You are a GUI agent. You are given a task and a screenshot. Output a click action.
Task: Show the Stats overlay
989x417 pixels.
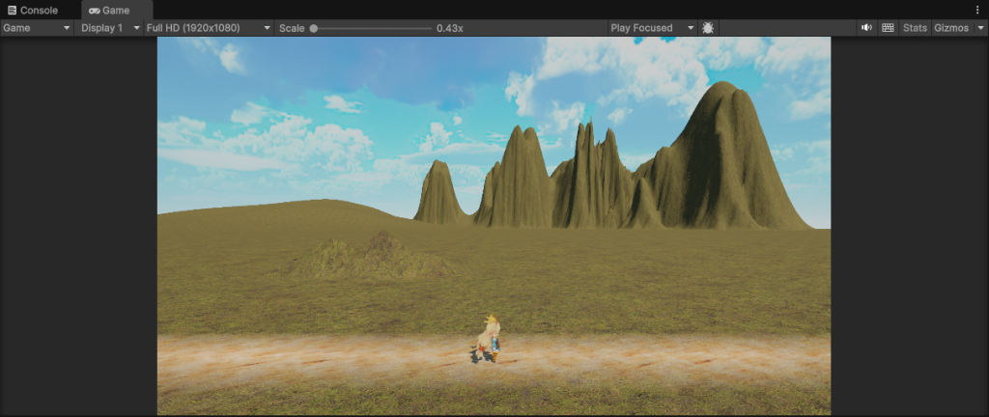pyautogui.click(x=915, y=28)
